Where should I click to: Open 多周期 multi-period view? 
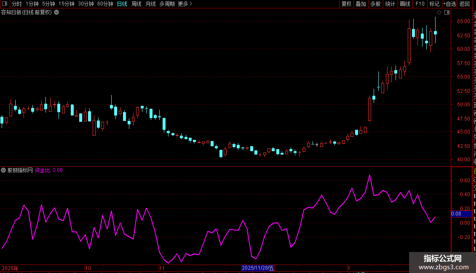point(167,4)
